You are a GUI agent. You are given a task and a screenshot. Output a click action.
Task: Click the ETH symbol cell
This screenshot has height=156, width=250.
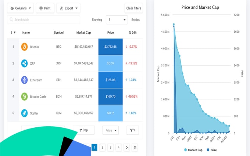click(x=59, y=80)
